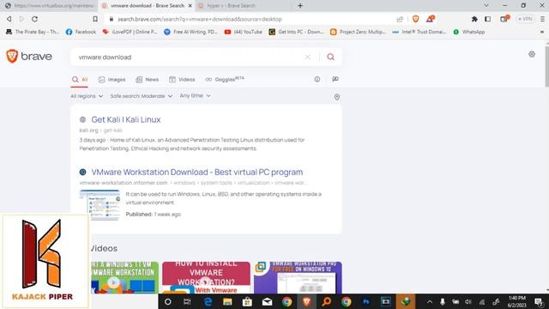Click the Brave logo on search page

(x=29, y=56)
